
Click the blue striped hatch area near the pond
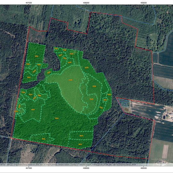pyautogui.click(x=123, y=103)
